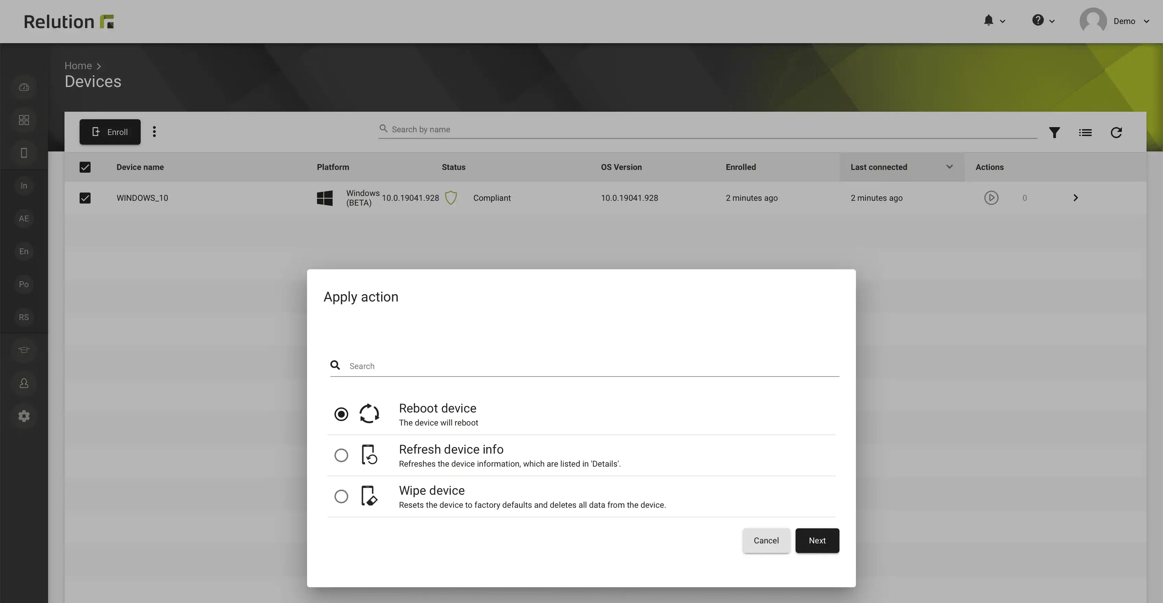Viewport: 1163px width, 603px height.
Task: Choose the Wipe device radio button
Action: click(341, 496)
